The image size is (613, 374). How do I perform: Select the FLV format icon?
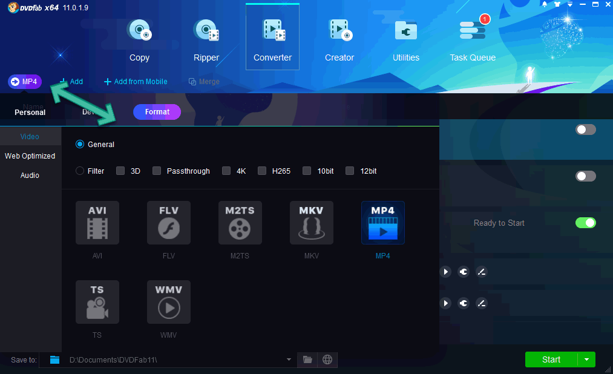click(x=169, y=223)
